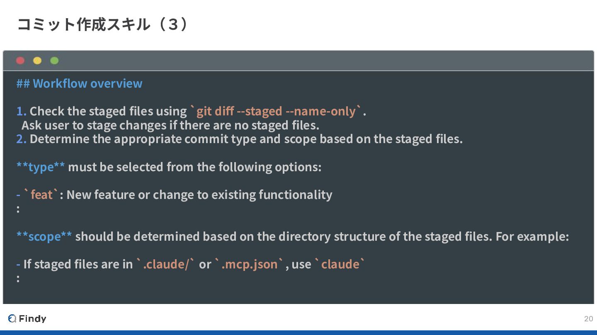
Task: Click the bold **type** keyword
Action: (x=41, y=167)
